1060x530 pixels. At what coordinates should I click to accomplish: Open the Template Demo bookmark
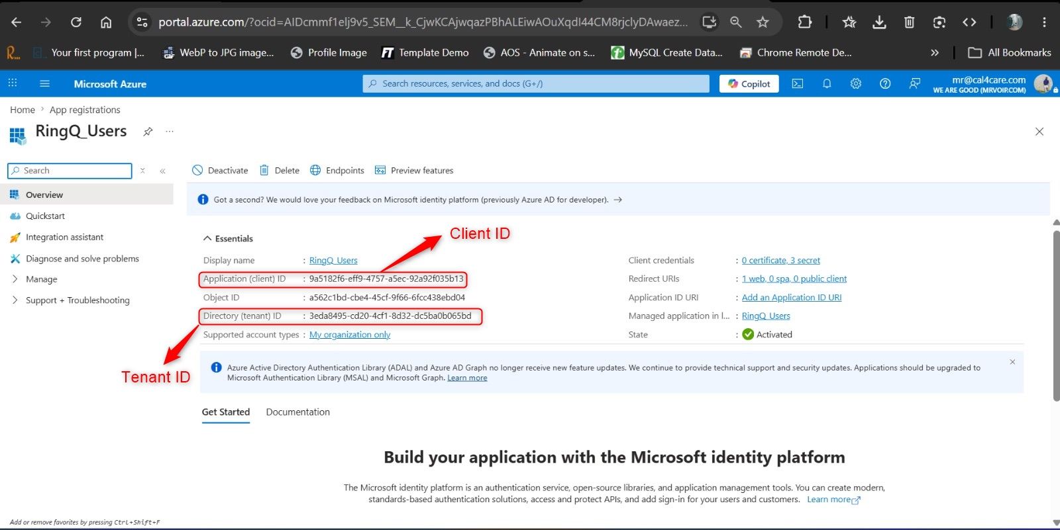pyautogui.click(x=425, y=53)
